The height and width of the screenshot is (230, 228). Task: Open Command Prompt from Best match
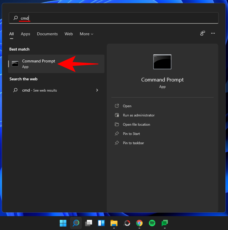pyautogui.click(x=38, y=64)
